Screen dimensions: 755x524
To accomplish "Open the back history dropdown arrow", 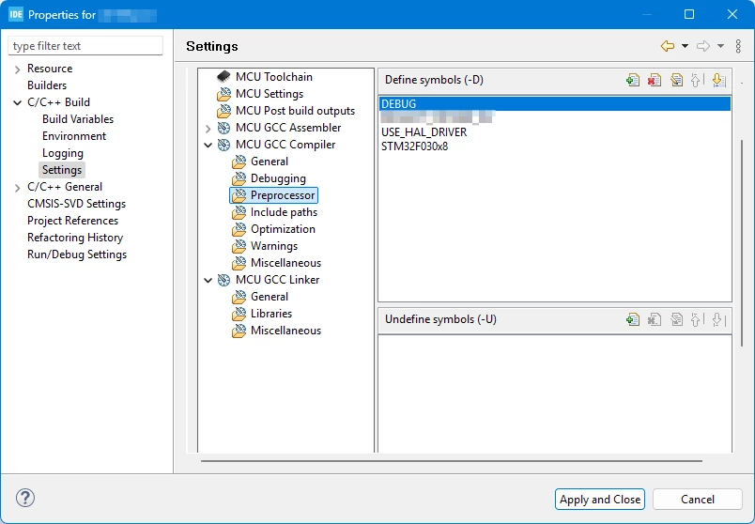I will click(685, 46).
